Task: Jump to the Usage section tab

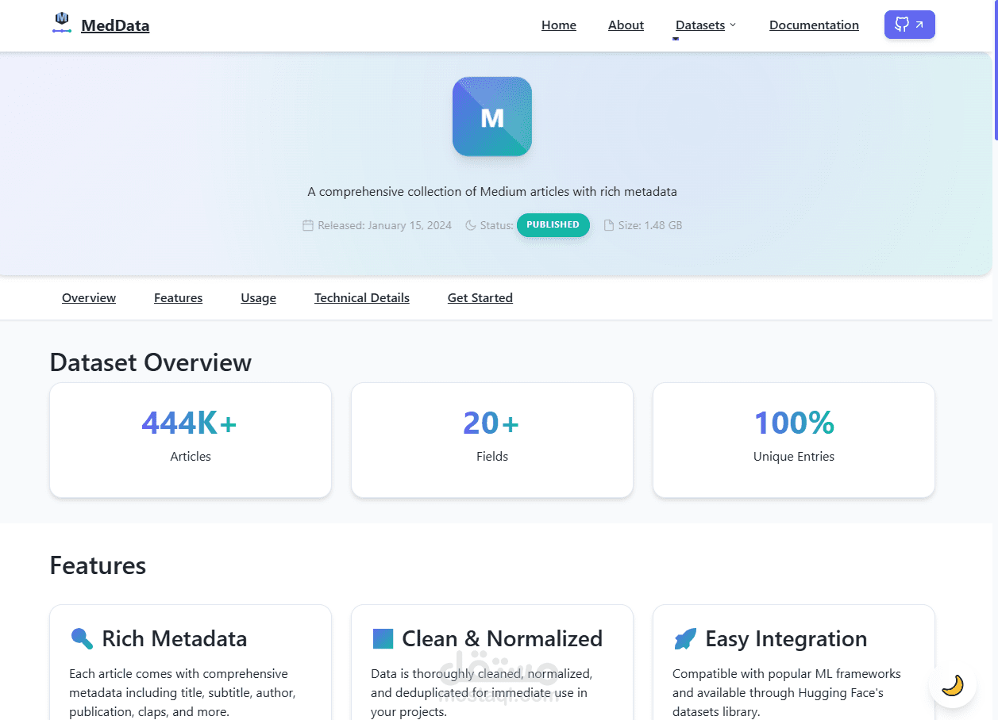Action: (258, 298)
